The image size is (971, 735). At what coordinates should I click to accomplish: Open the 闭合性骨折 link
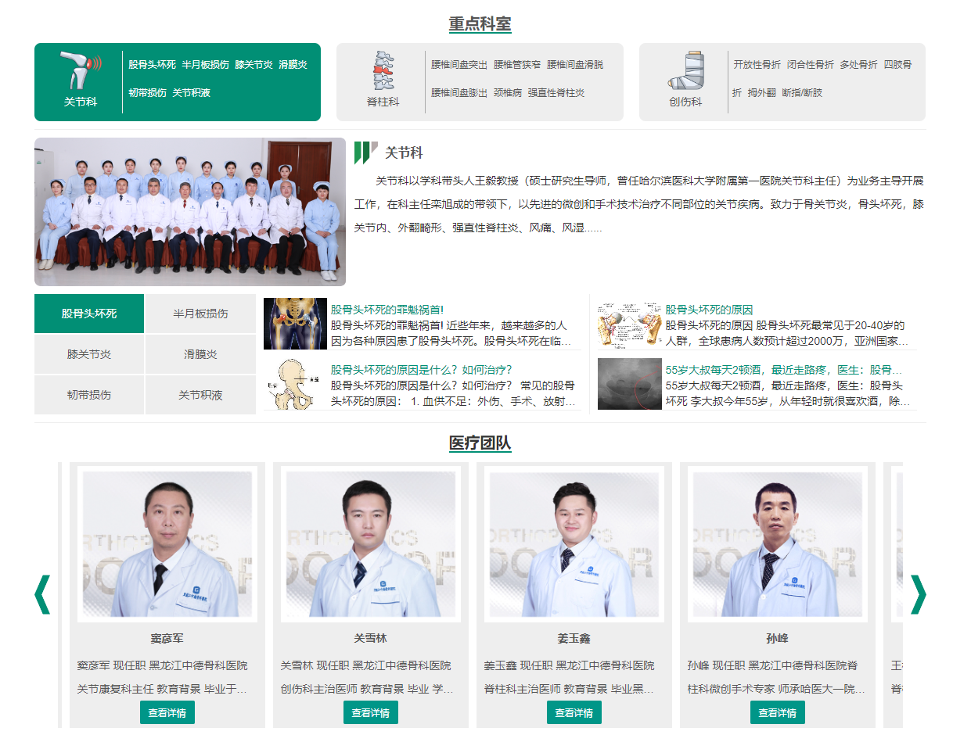811,65
